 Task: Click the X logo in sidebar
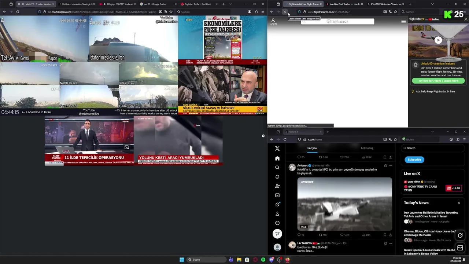(x=277, y=148)
